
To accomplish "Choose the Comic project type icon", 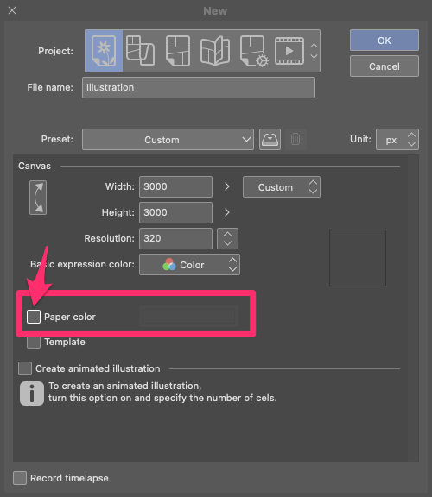I will 178,51.
